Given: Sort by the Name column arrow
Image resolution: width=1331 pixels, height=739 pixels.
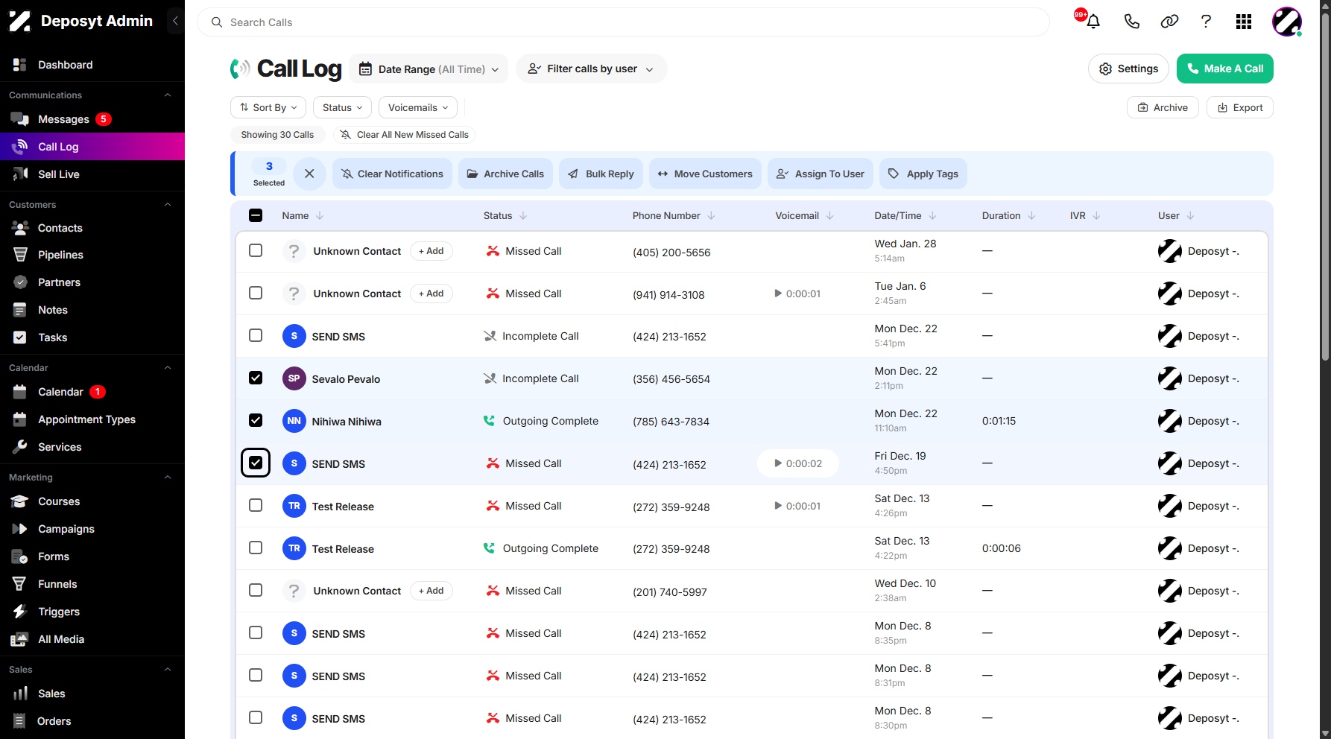Looking at the screenshot, I should 320,215.
